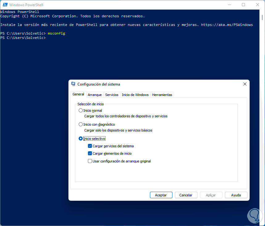
Task: Click the Windows PowerShell title text
Action: tap(26, 5)
